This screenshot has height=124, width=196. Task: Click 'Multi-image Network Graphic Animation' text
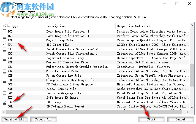(x=77, y=67)
